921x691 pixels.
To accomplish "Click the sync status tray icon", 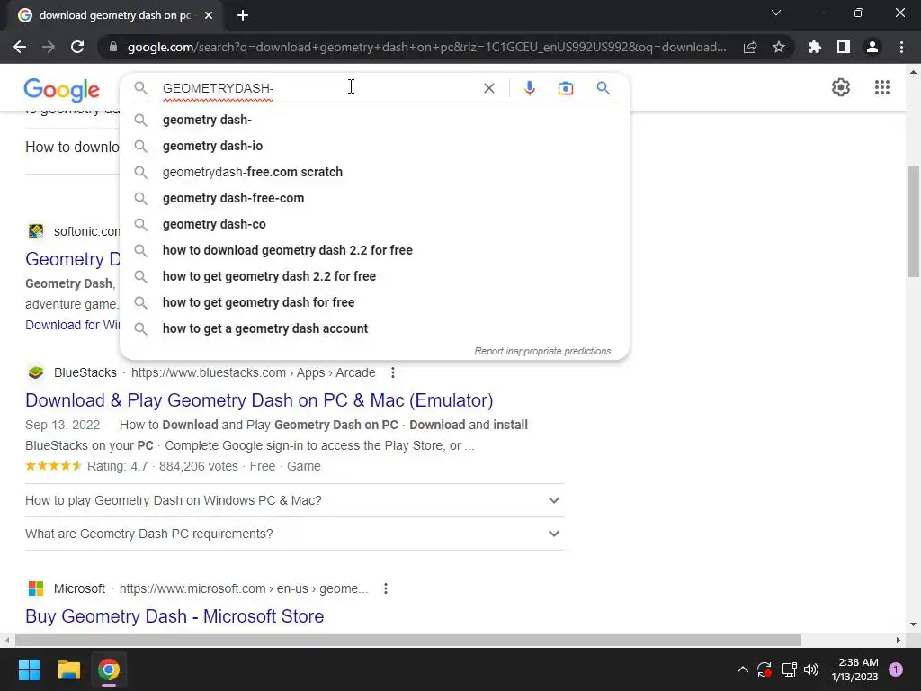I will point(765,669).
